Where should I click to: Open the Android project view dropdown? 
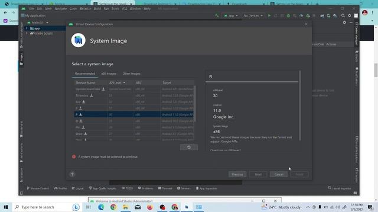click(38, 22)
